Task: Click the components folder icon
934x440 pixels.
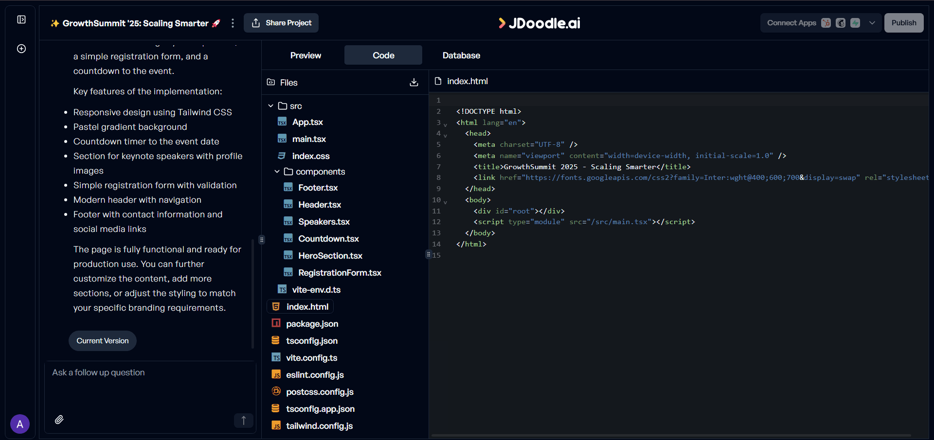Action: [x=288, y=171]
